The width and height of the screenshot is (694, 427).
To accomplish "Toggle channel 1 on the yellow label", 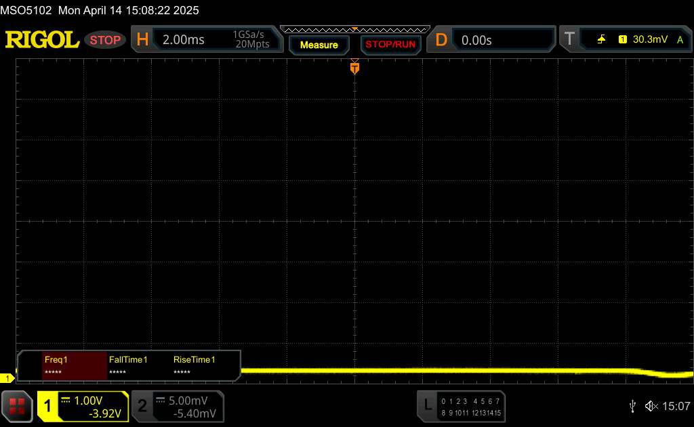I will [x=47, y=406].
